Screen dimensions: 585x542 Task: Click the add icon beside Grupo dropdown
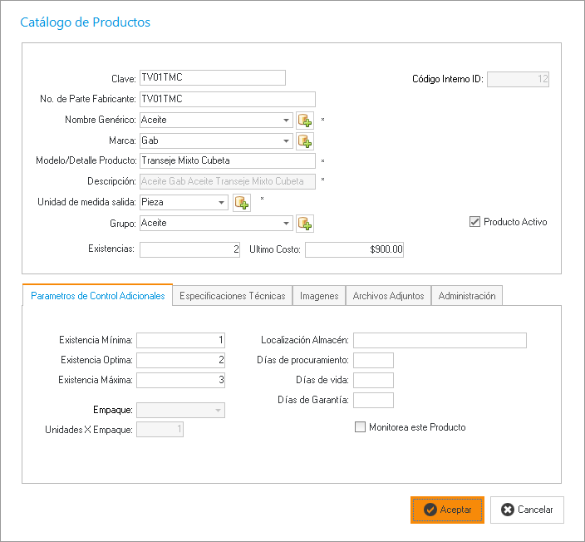305,223
